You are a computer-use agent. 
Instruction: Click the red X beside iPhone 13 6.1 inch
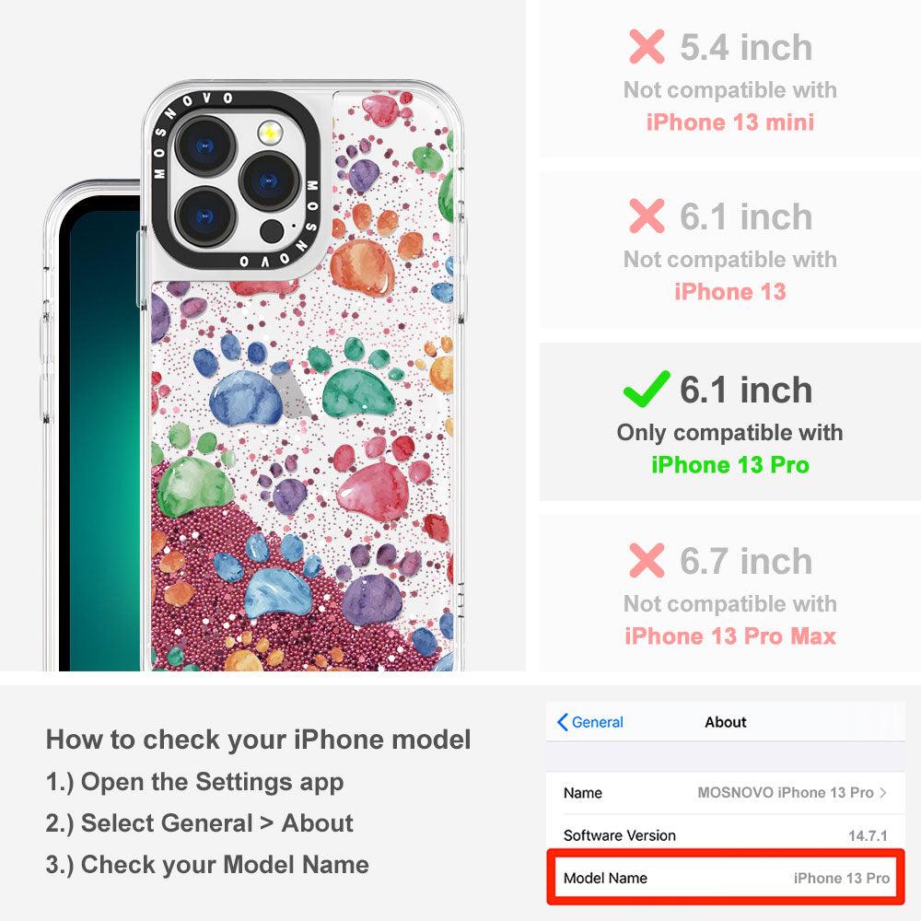[647, 216]
